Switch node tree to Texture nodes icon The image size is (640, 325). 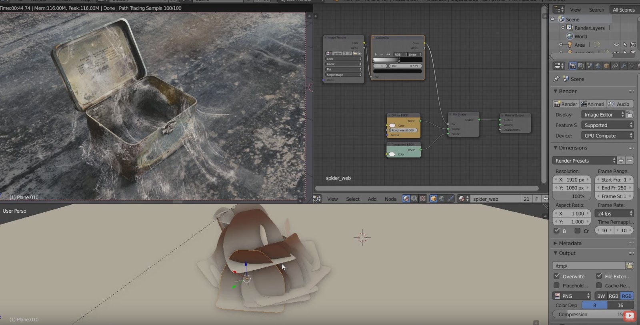[423, 199]
